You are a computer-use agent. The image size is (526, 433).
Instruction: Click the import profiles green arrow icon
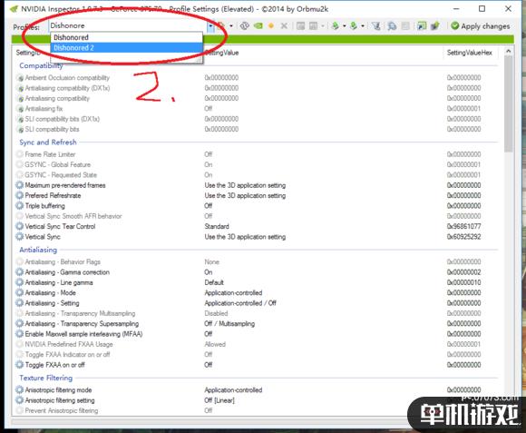pos(354,25)
